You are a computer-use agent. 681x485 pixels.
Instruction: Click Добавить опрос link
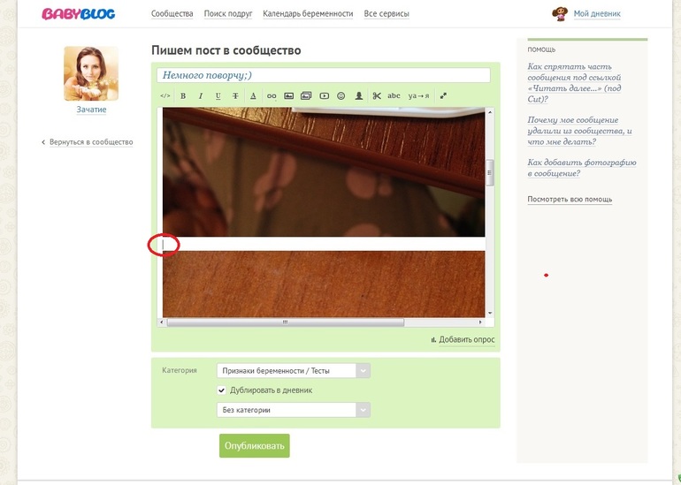466,339
